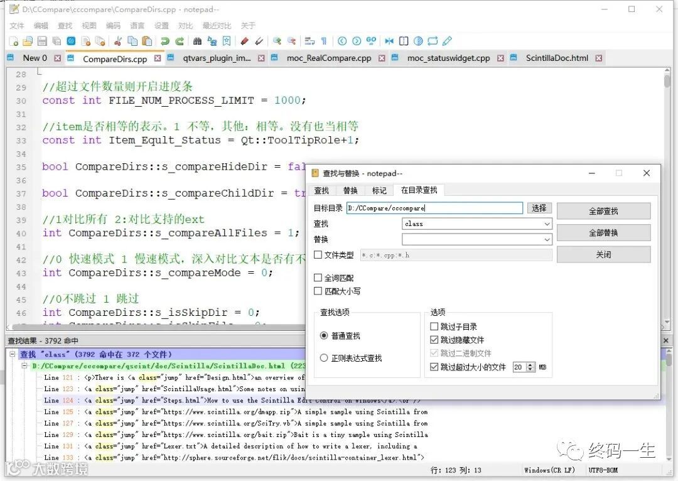Viewport: 678px width, 481px height.
Task: Enable 匹配大小写 checkbox
Action: (318, 291)
